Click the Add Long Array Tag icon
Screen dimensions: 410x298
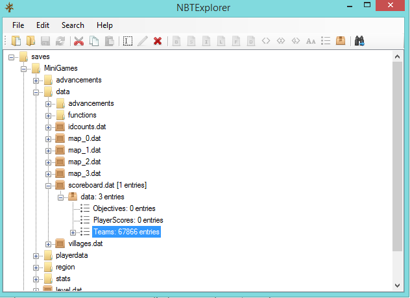(296, 41)
